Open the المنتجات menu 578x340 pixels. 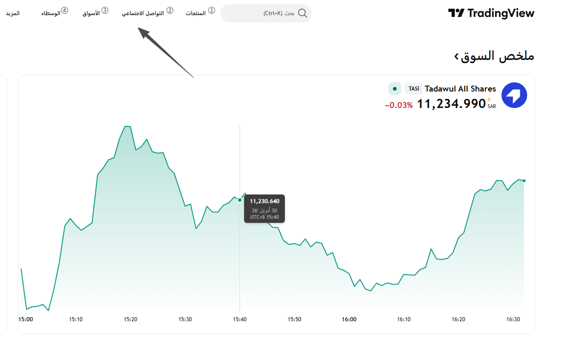pyautogui.click(x=196, y=14)
